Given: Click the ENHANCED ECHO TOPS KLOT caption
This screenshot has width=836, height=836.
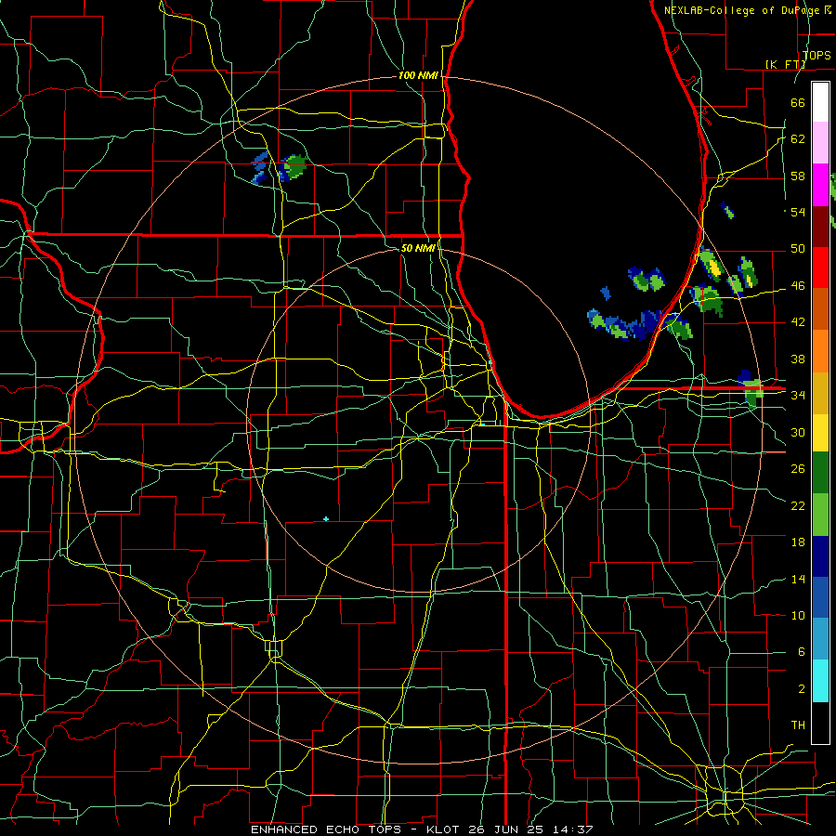Looking at the screenshot, I should click(x=421, y=829).
